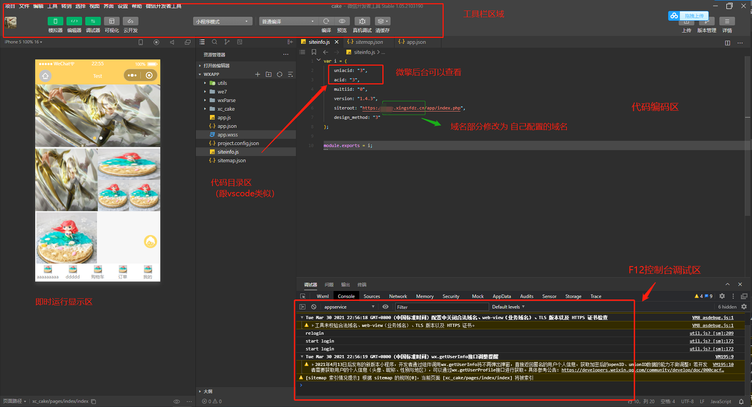This screenshot has width=752, height=407.
Task: Toggle the eye icon beside xc_cake/pages/index path
Action: point(176,401)
